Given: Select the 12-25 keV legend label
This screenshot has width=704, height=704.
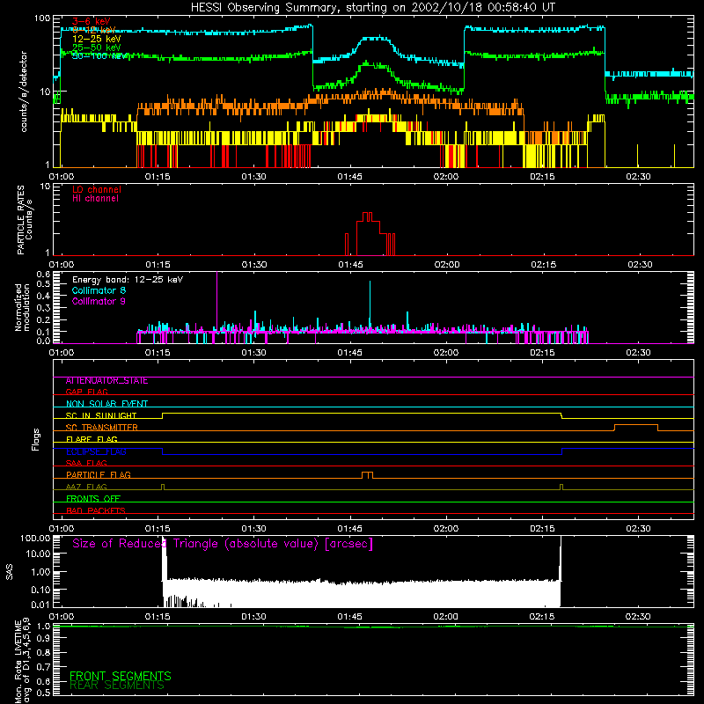Looking at the screenshot, I should click(97, 39).
